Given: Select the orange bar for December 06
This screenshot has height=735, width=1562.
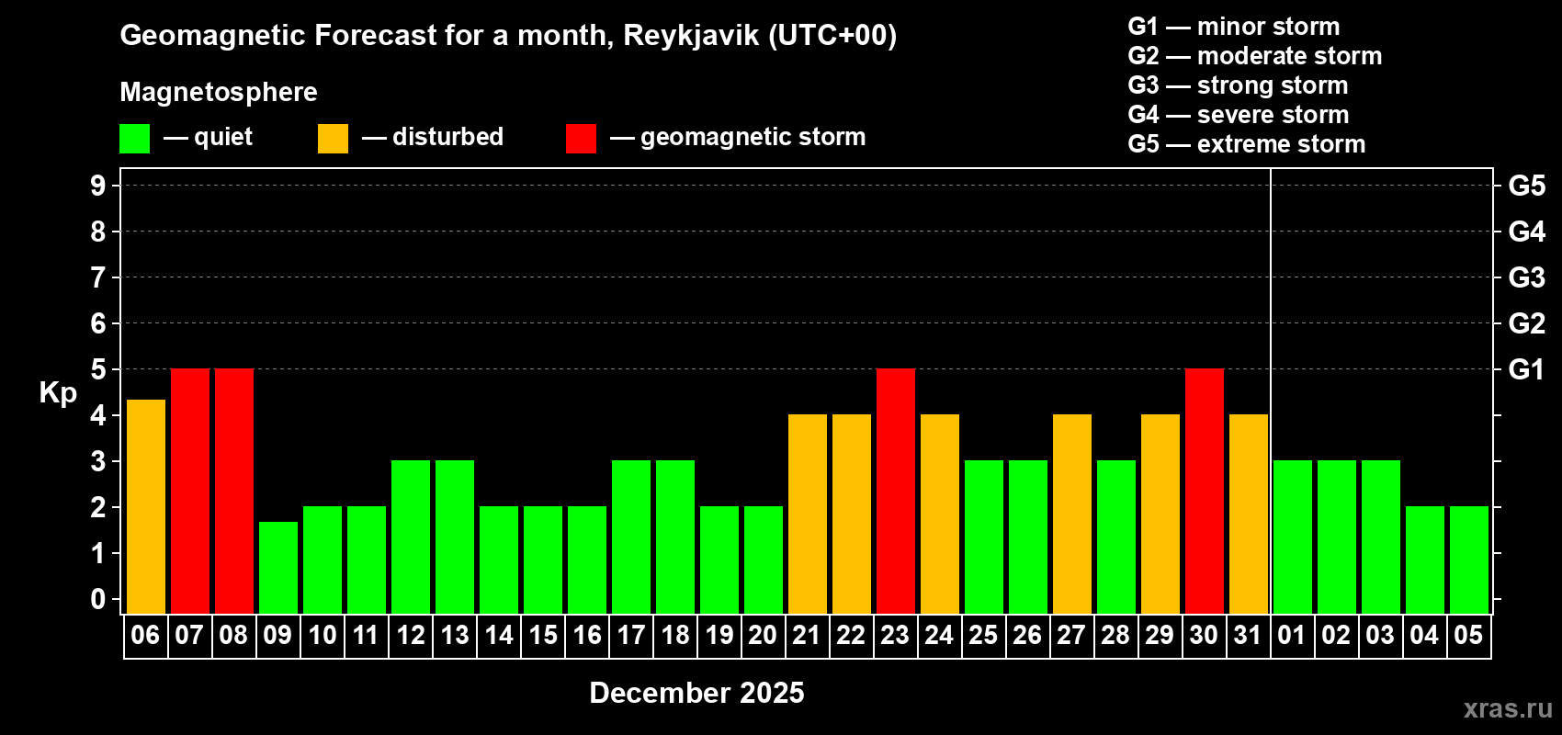Looking at the screenshot, I should [146, 506].
